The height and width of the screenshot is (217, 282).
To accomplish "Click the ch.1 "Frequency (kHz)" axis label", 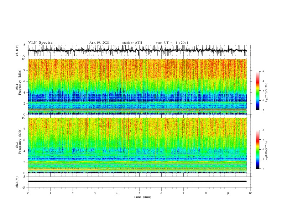I will click(x=20, y=83).
